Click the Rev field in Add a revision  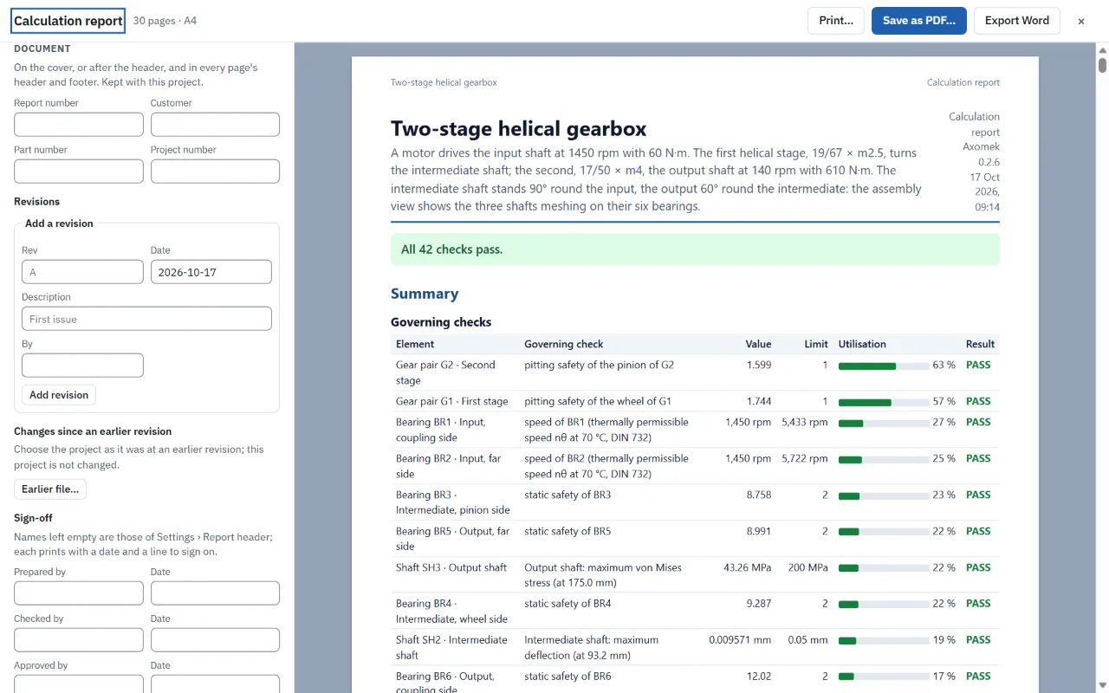point(82,272)
